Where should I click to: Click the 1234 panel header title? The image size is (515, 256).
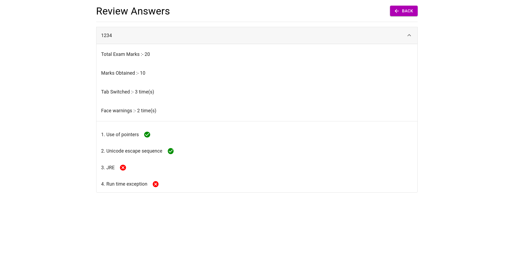(x=106, y=35)
